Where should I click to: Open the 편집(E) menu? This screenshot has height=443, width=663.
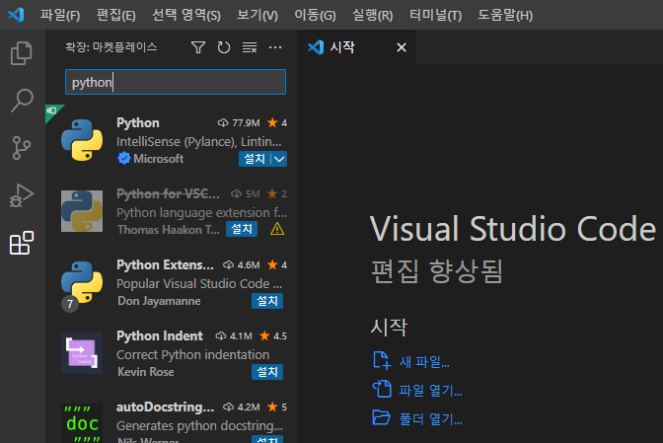115,15
